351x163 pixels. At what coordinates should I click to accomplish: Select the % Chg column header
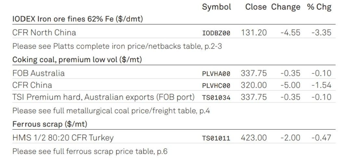[x=319, y=7]
